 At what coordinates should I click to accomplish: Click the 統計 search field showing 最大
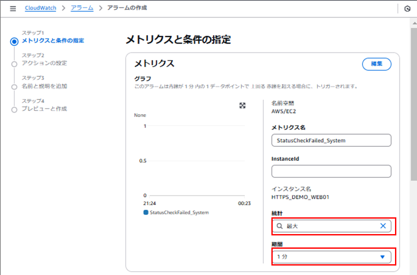pyautogui.click(x=331, y=226)
